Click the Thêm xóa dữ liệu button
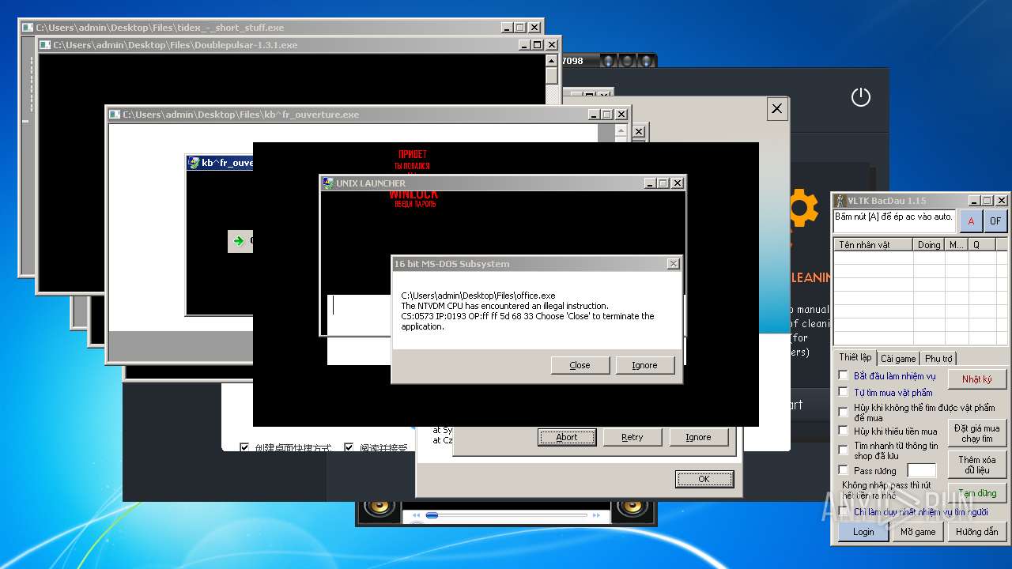1012x569 pixels. (977, 465)
